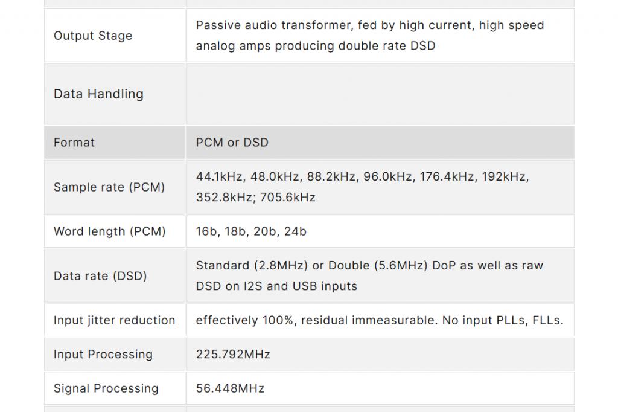This screenshot has height=412, width=618.
Task: Click the Data Handling section heading
Action: pyautogui.click(x=98, y=94)
